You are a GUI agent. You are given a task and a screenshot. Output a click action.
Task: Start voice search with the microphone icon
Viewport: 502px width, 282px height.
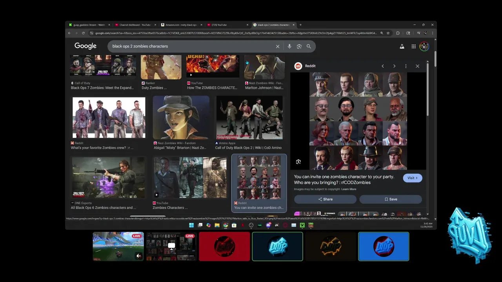pyautogui.click(x=289, y=46)
